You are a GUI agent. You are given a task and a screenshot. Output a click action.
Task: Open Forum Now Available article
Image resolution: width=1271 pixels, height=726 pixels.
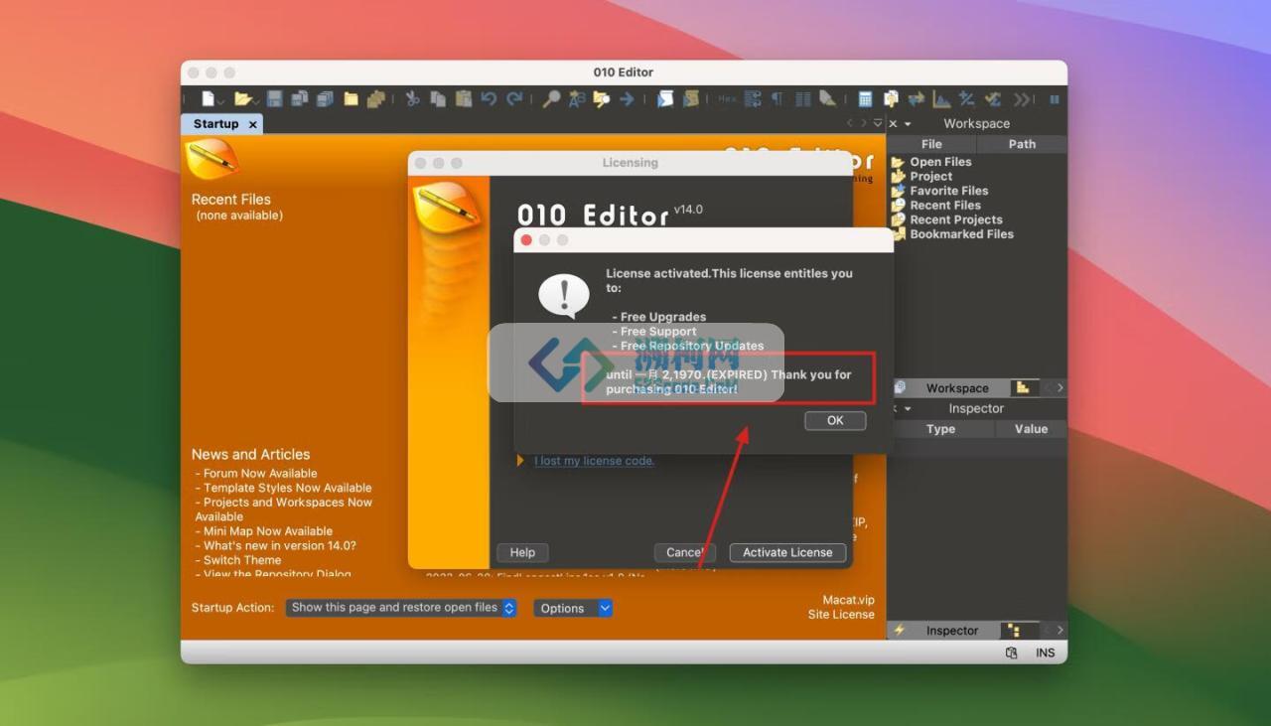pos(260,474)
